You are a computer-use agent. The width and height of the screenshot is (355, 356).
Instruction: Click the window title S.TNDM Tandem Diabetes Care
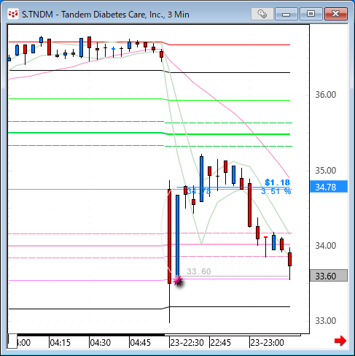pyautogui.click(x=106, y=15)
